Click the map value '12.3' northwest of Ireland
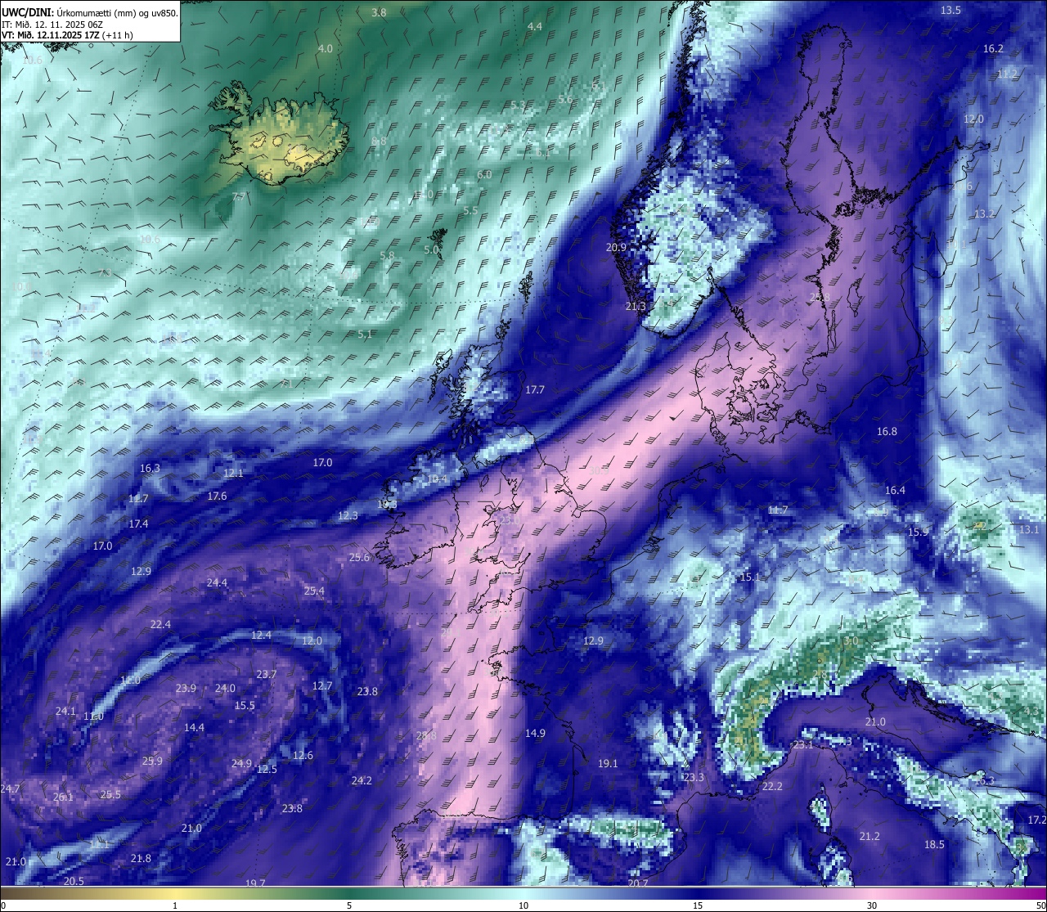 tap(348, 516)
